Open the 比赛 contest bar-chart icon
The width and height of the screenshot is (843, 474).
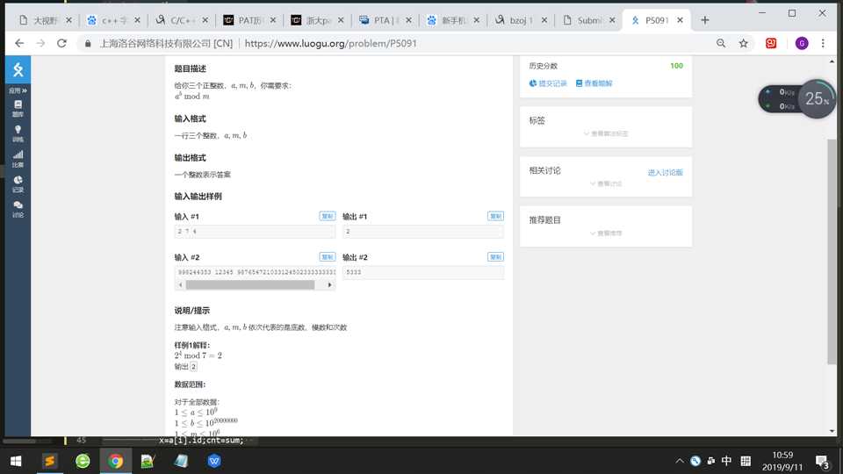(x=18, y=159)
